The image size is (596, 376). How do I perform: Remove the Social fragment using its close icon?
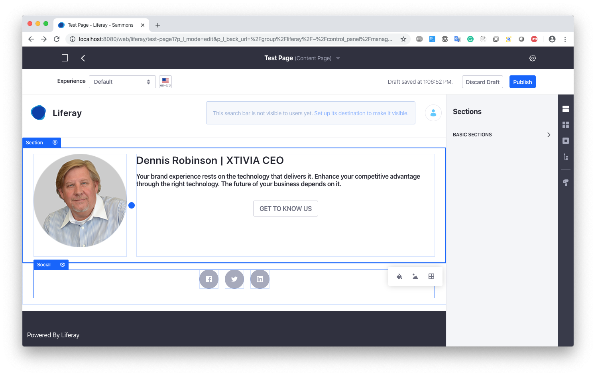tap(63, 265)
